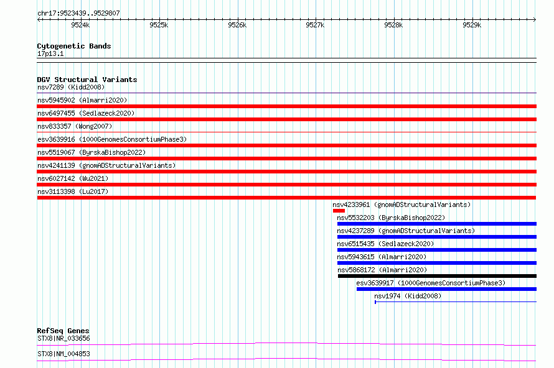Select variant nsv6515435 (Sedlazeck2020) label
The image size is (554, 368).
coord(385,244)
